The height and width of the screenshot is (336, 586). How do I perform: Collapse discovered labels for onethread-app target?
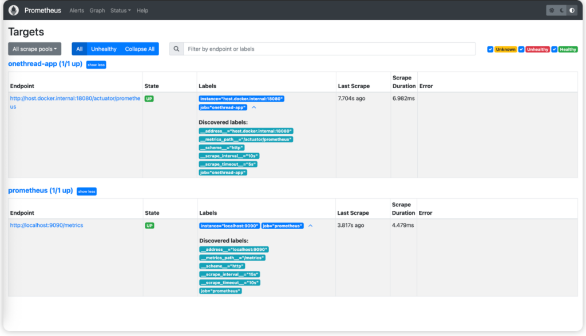coord(254,107)
